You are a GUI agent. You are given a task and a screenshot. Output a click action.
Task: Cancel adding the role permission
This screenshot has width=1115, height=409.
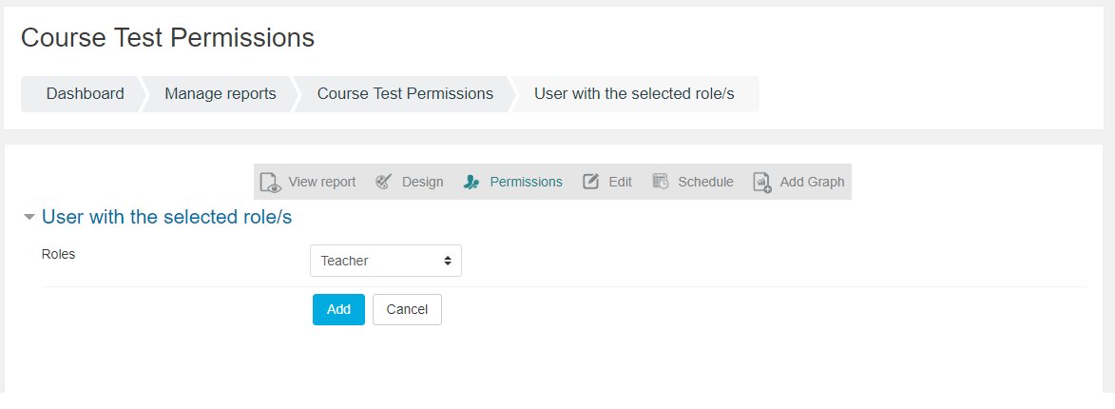point(407,309)
